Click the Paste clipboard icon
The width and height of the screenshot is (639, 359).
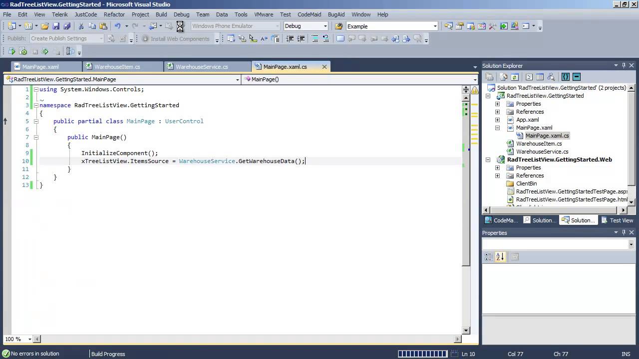click(103, 26)
